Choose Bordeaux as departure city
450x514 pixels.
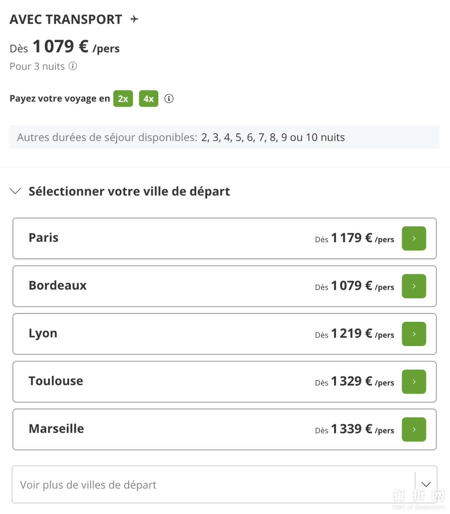tap(167, 286)
